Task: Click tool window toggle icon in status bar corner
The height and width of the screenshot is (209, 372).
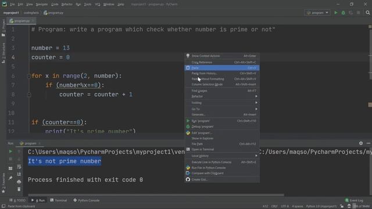Action: pos(3,206)
